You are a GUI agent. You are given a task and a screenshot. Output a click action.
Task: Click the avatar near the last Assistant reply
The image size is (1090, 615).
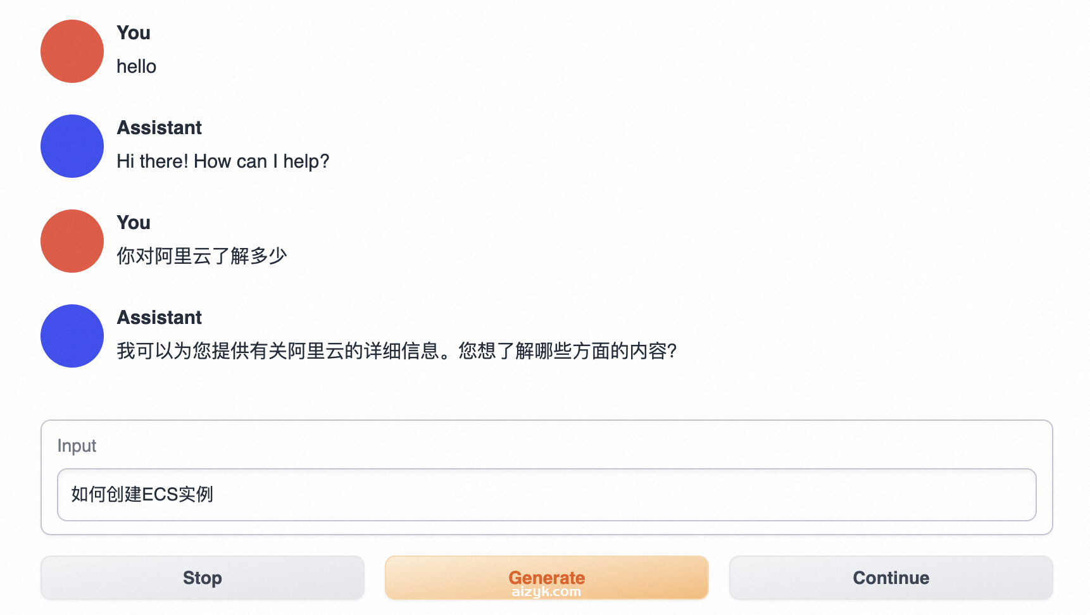tap(72, 336)
